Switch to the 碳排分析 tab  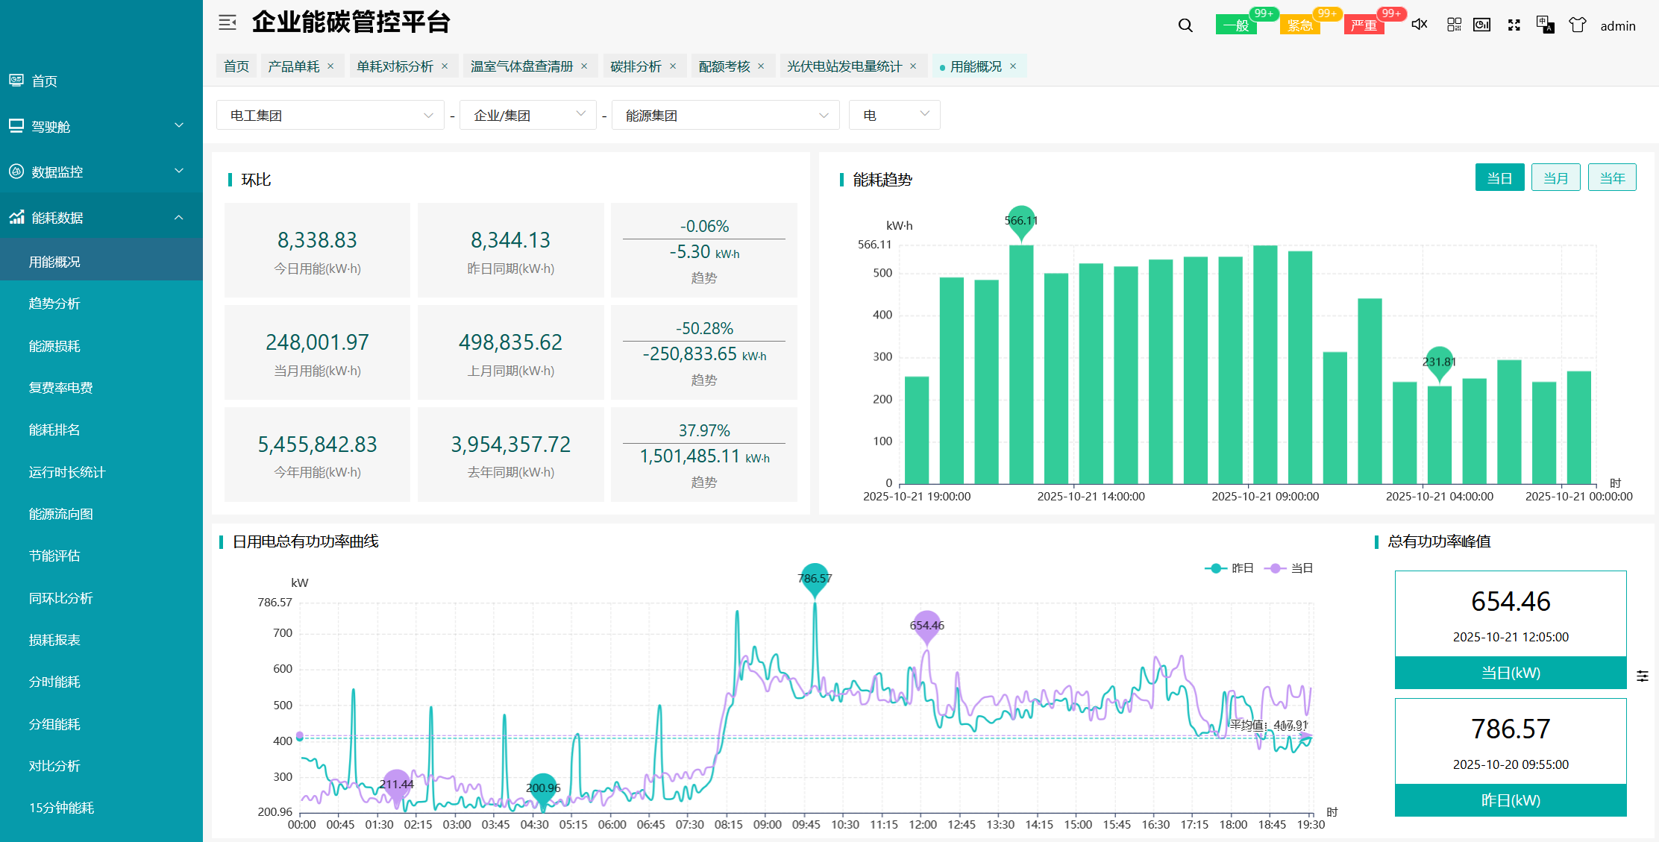pos(636,66)
